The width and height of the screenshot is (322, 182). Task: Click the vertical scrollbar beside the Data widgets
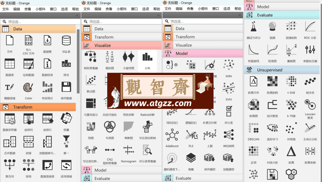click(78, 62)
